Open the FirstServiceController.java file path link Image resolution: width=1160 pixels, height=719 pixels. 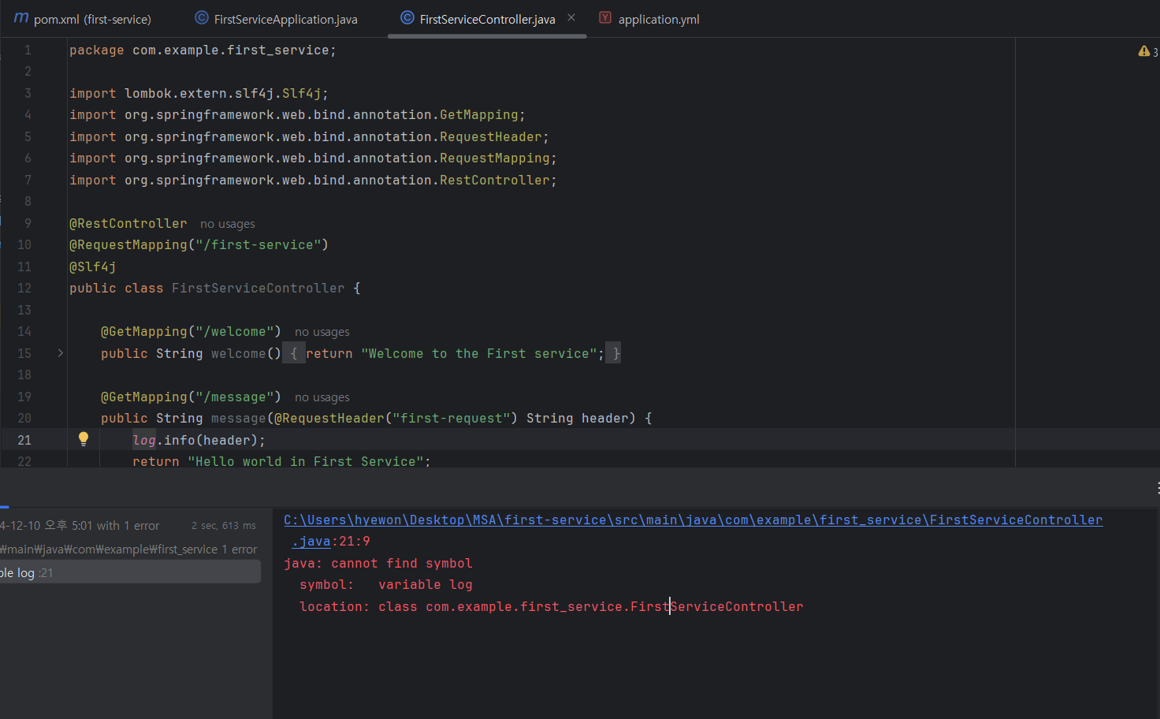click(693, 530)
